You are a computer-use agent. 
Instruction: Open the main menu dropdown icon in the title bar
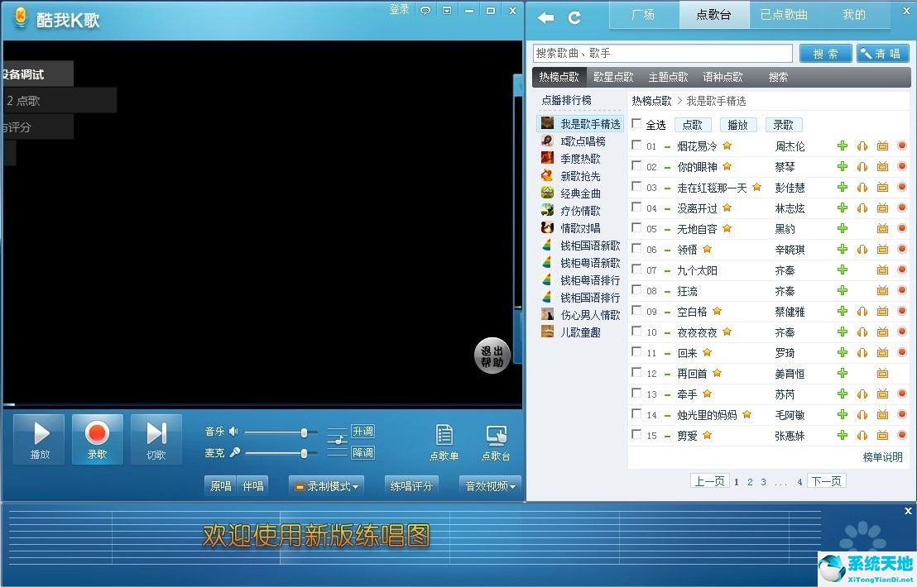(447, 11)
